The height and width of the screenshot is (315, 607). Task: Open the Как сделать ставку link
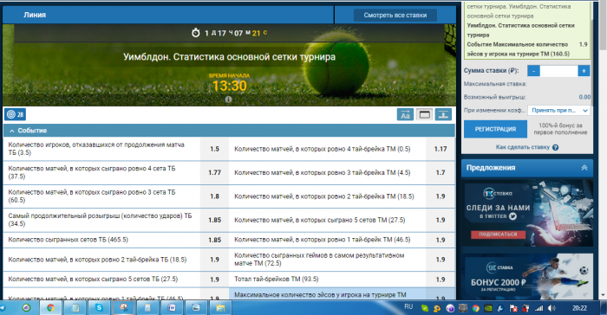[523, 147]
